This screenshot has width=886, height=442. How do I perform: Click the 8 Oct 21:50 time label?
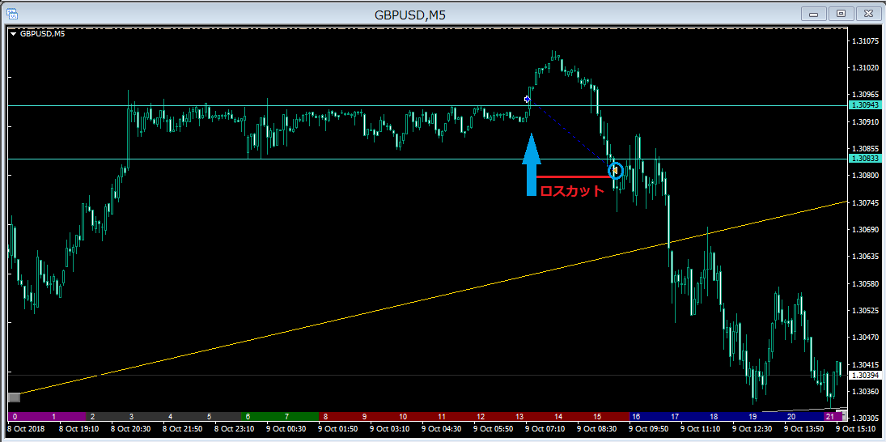[x=183, y=429]
